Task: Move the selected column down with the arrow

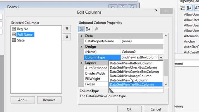Action: click(x=67, y=37)
